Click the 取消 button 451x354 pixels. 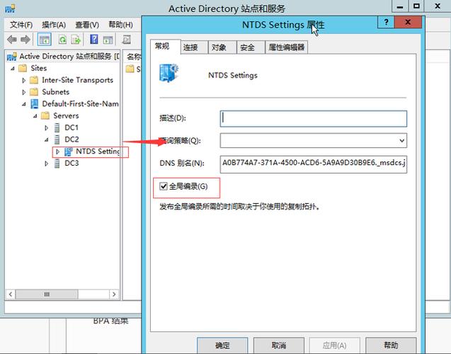click(279, 345)
